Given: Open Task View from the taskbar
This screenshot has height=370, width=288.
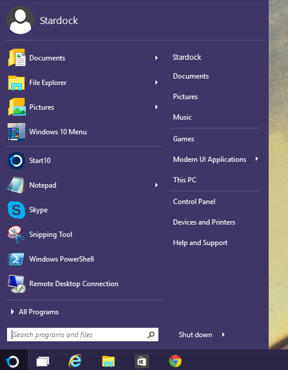Looking at the screenshot, I should (43, 361).
